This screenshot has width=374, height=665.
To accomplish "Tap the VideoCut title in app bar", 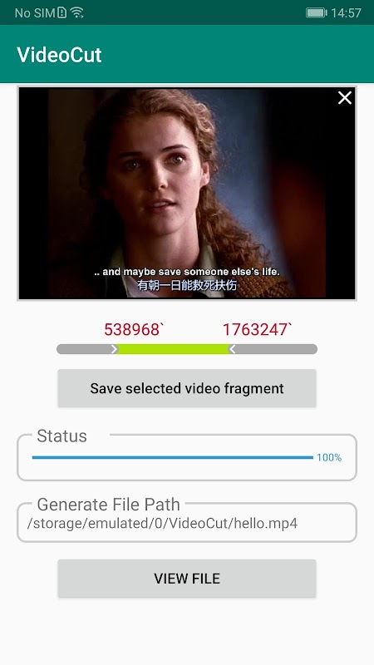I will click(59, 55).
